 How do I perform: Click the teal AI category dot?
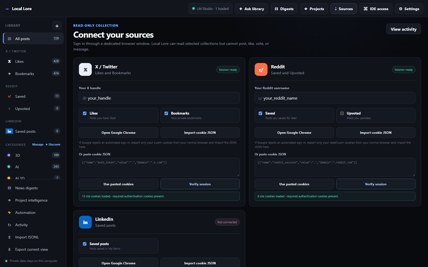tap(9, 167)
